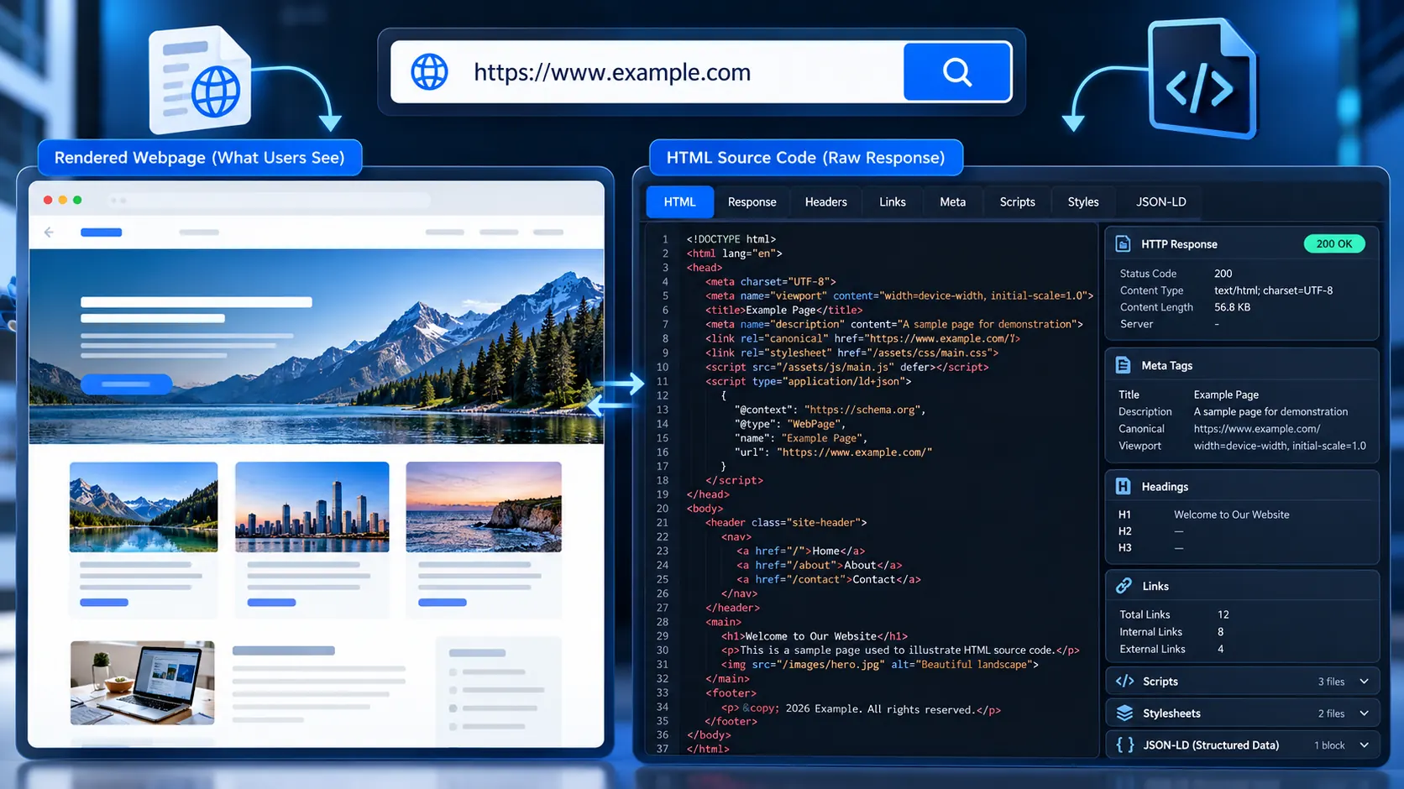The image size is (1404, 789).
Task: Click the magnifier search button in URL bar
Action: (957, 72)
